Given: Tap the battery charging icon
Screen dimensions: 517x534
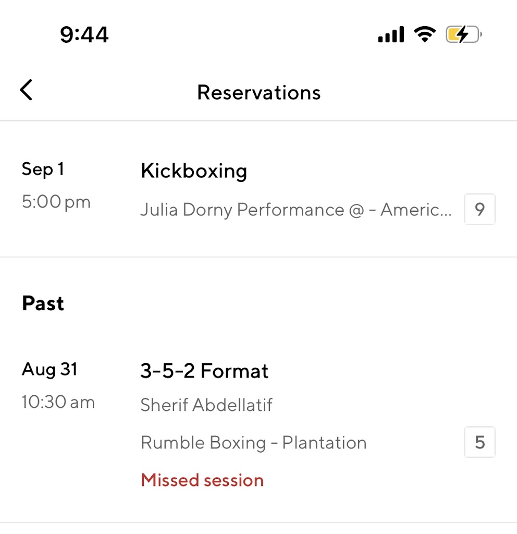Looking at the screenshot, I should tap(463, 35).
